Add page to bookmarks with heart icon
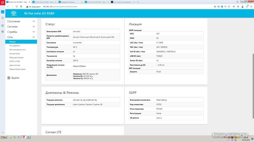This screenshot has width=254, height=142. [x=229, y=7]
